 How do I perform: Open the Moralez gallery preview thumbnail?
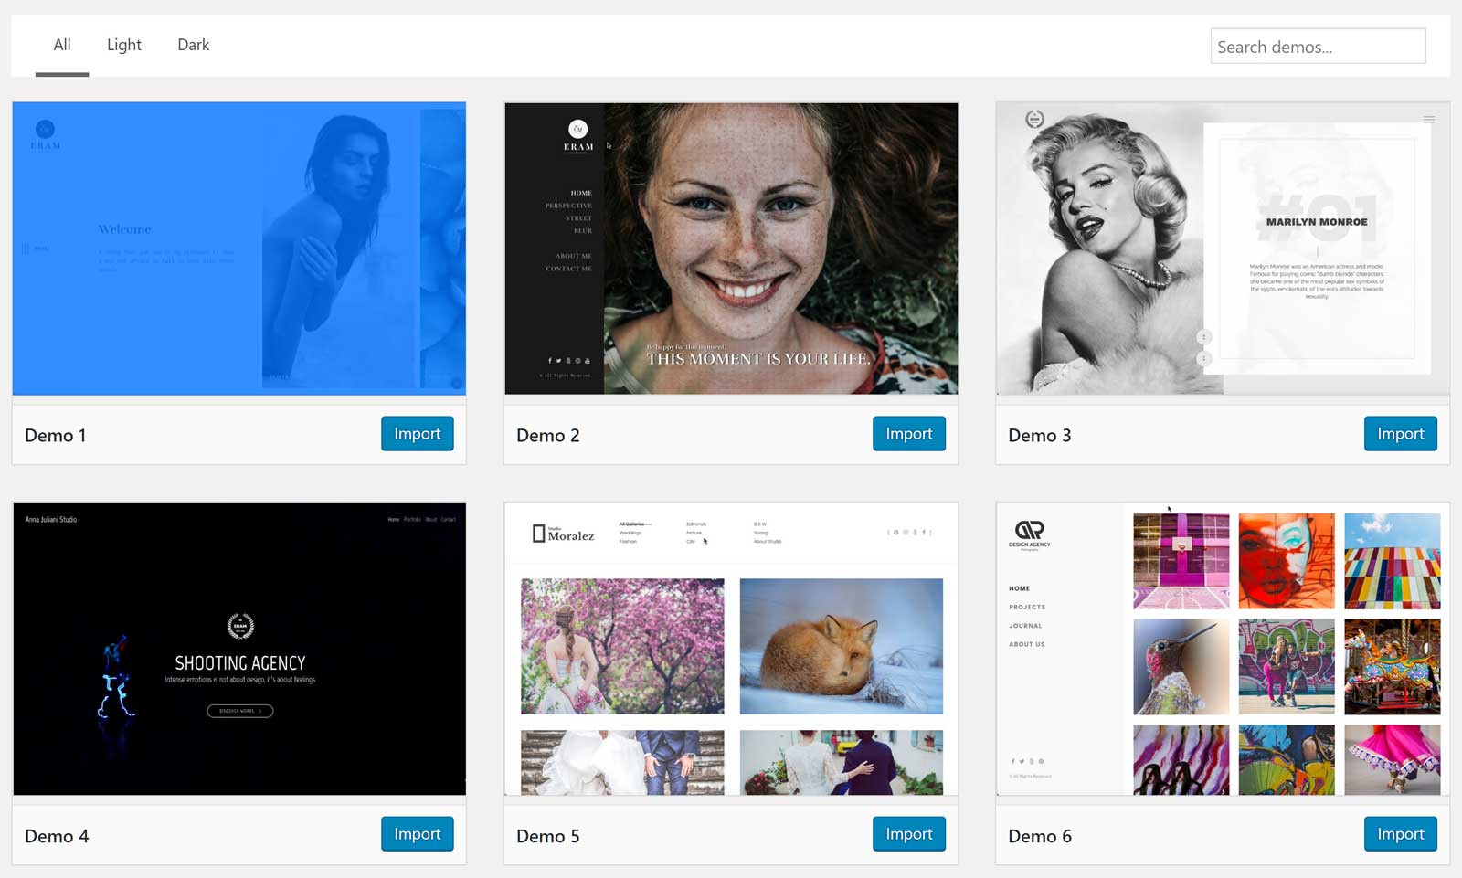click(x=731, y=649)
